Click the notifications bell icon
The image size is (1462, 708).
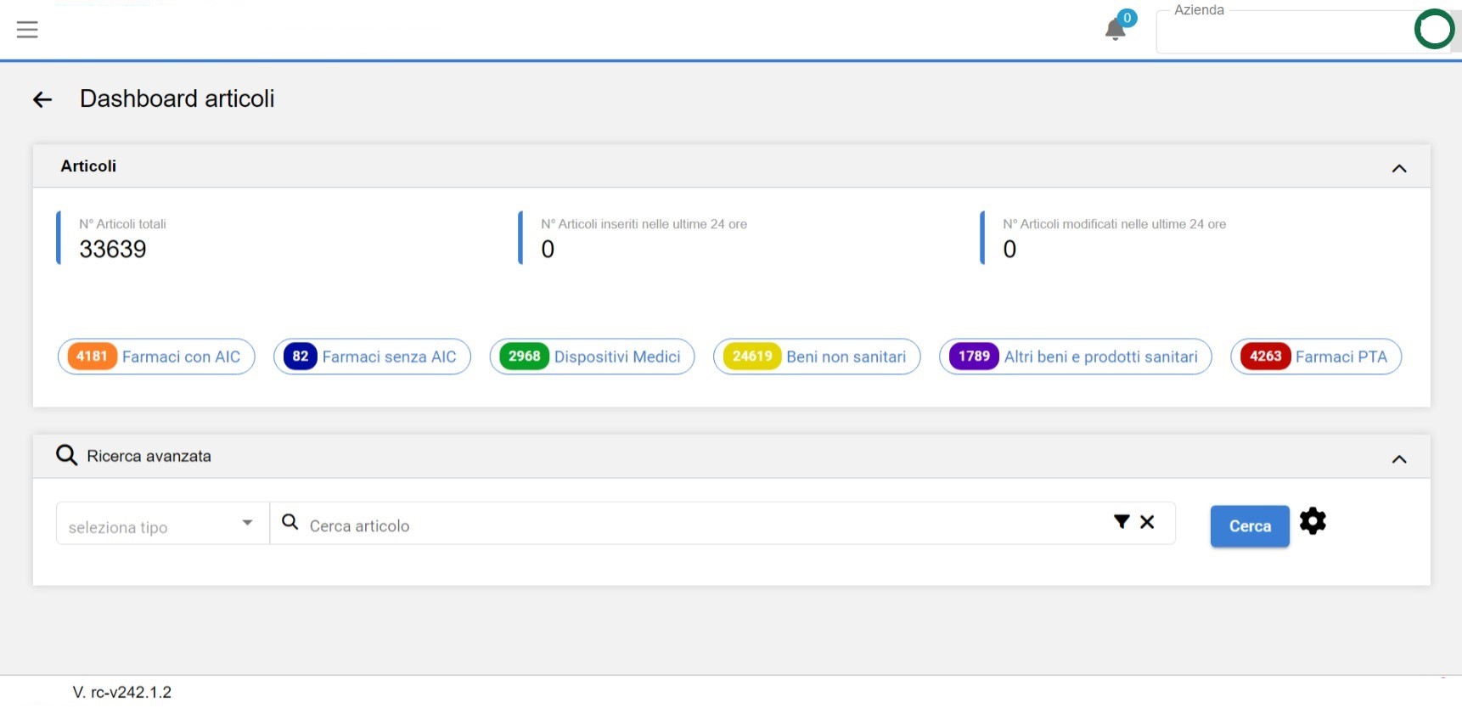[1115, 30]
